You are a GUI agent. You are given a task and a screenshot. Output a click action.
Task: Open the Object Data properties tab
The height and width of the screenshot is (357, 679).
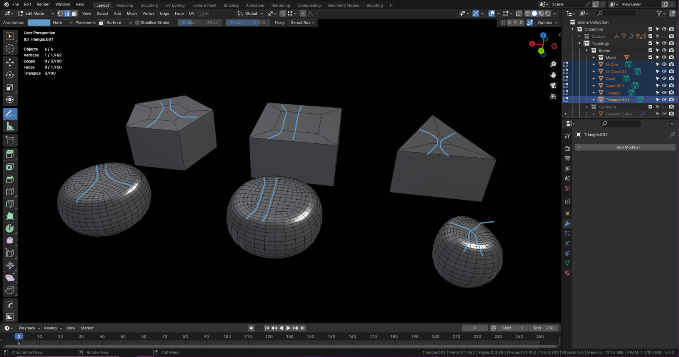tap(567, 263)
